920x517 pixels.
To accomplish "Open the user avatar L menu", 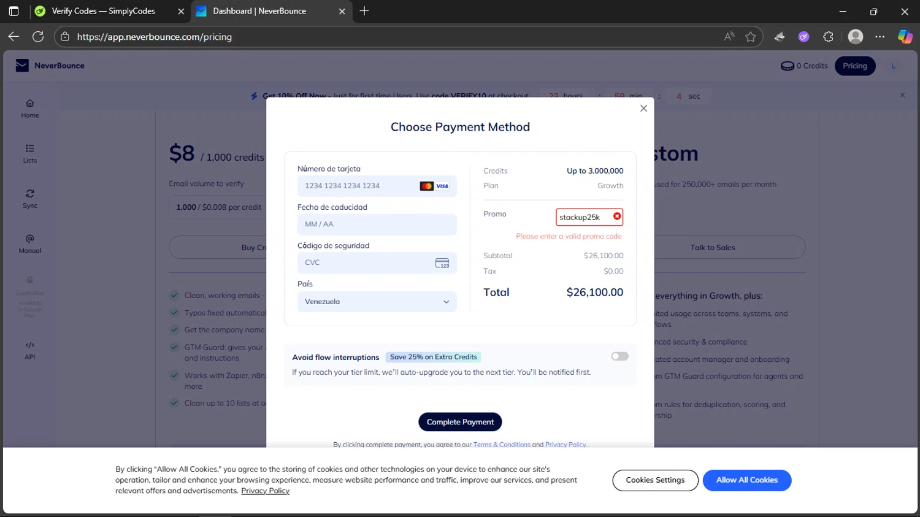I will tap(893, 66).
